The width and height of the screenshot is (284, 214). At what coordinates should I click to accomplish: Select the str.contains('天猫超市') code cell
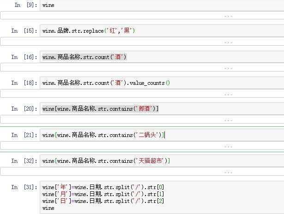point(162,161)
